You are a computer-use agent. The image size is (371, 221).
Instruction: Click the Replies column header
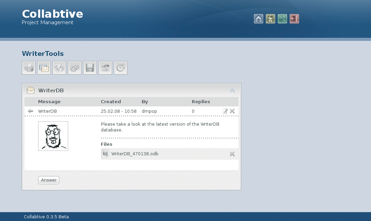click(x=201, y=102)
